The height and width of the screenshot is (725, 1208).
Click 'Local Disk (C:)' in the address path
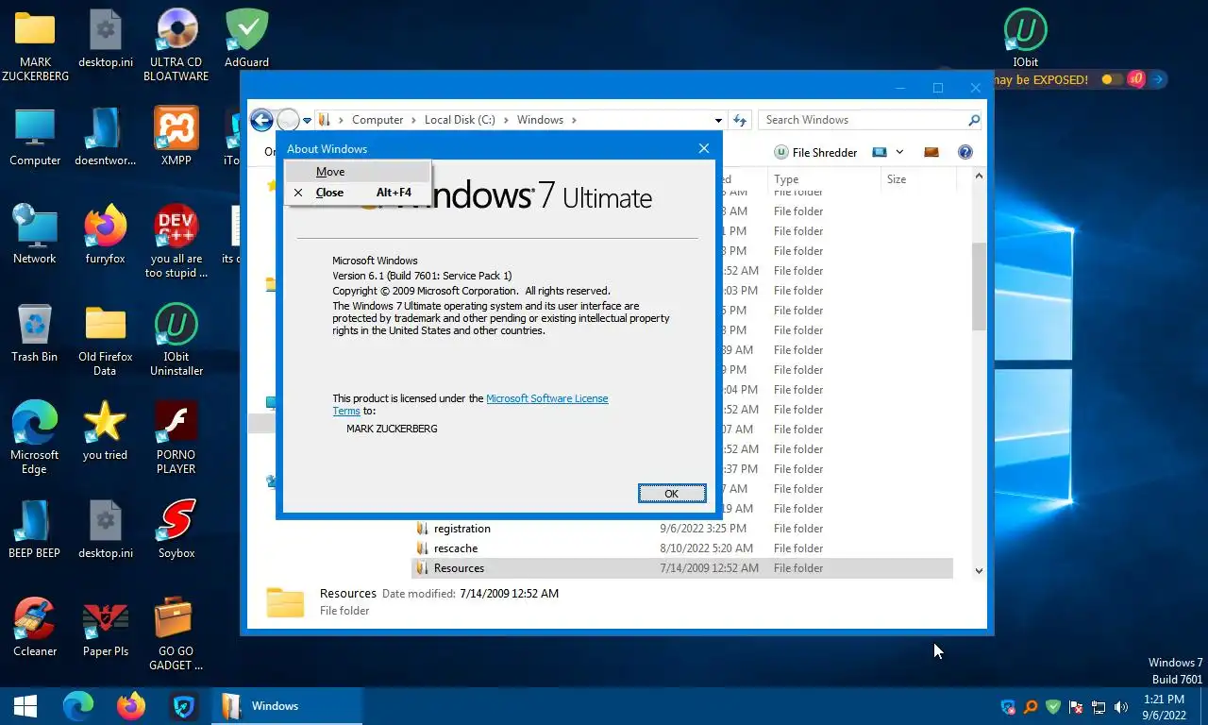pyautogui.click(x=460, y=120)
